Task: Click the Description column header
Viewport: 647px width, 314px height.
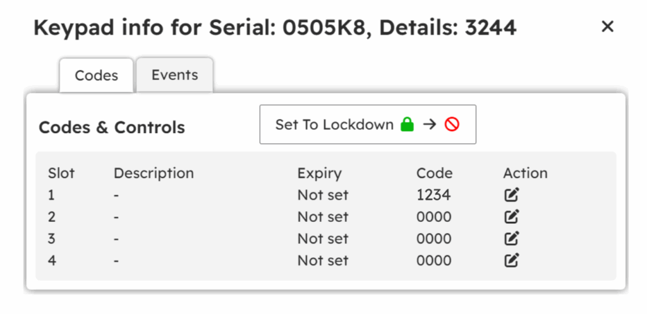Action: tap(154, 173)
